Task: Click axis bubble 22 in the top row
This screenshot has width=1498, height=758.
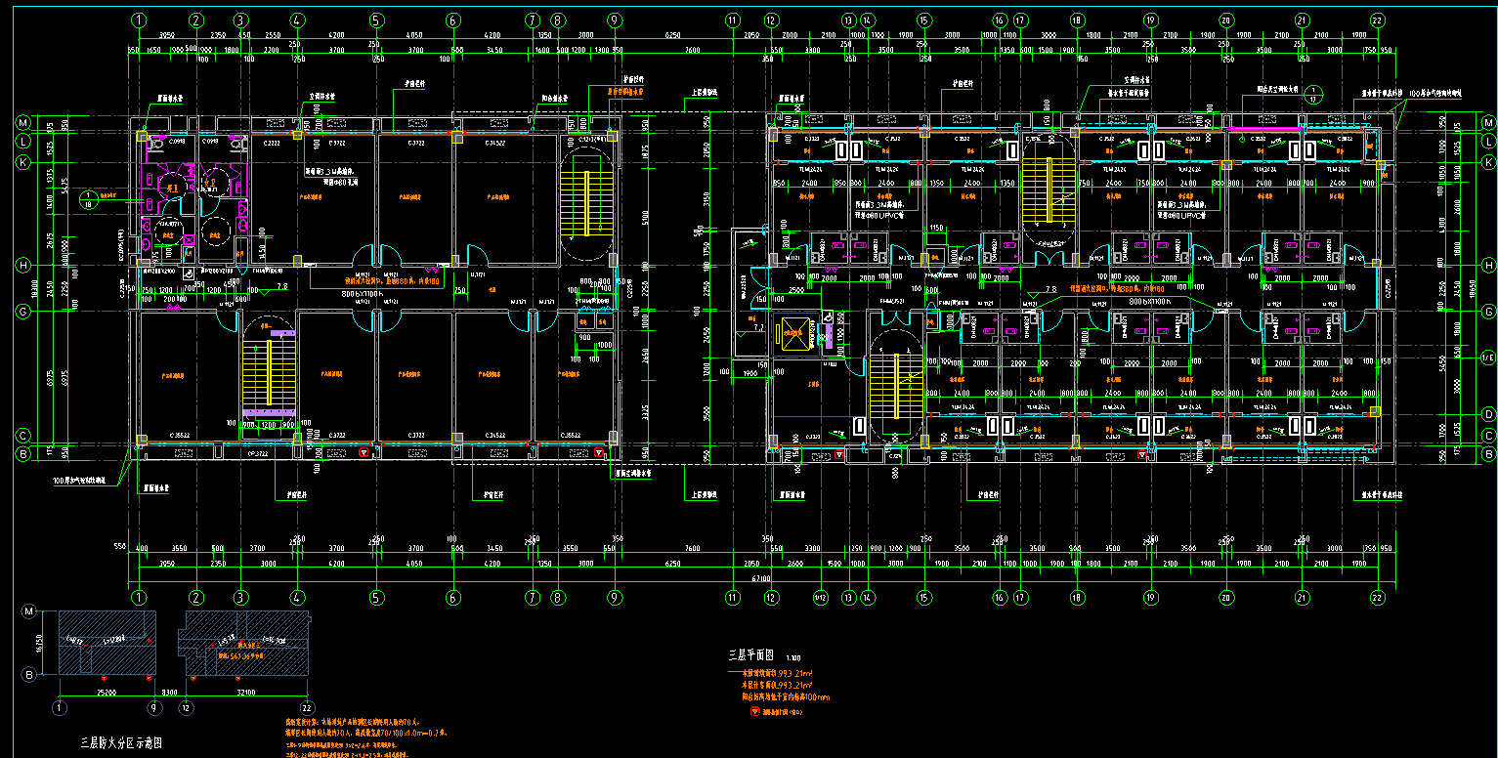Action: [1377, 20]
